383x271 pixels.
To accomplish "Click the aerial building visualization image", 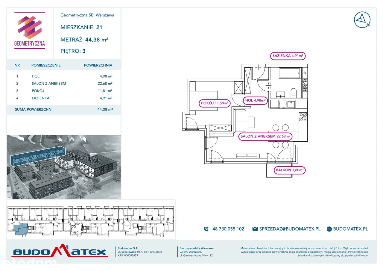I will point(63,167).
